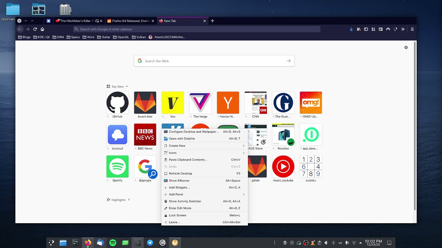
Task: Expand the Highlights section
Action: pyautogui.click(x=118, y=200)
